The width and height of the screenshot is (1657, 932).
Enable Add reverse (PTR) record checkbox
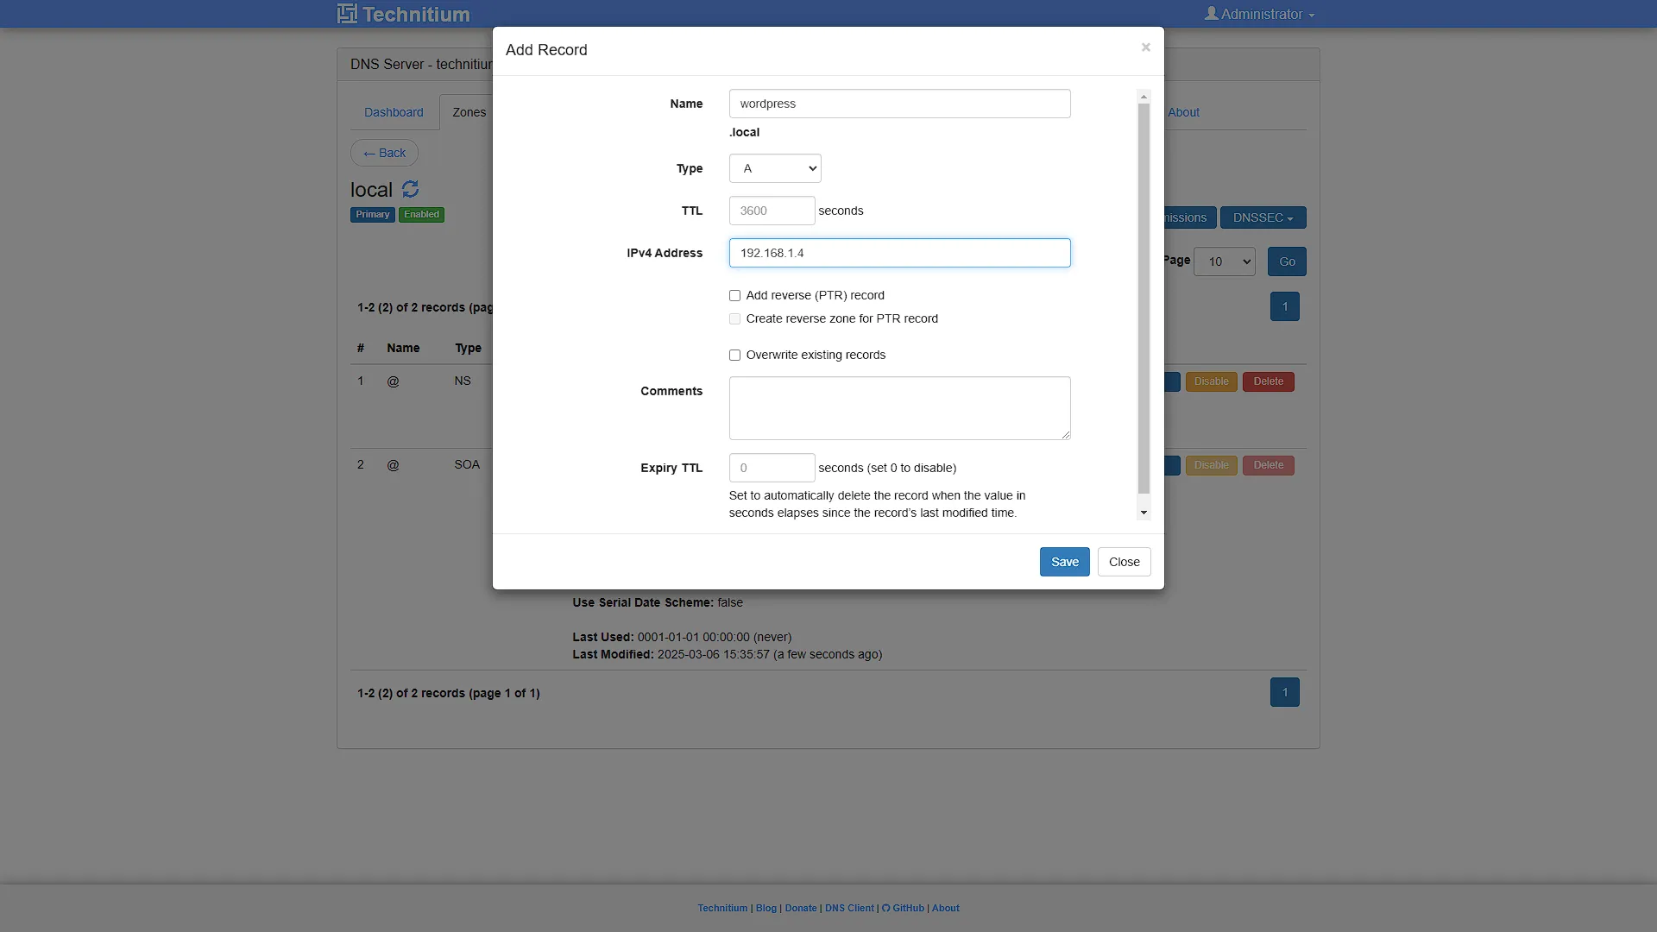(734, 296)
